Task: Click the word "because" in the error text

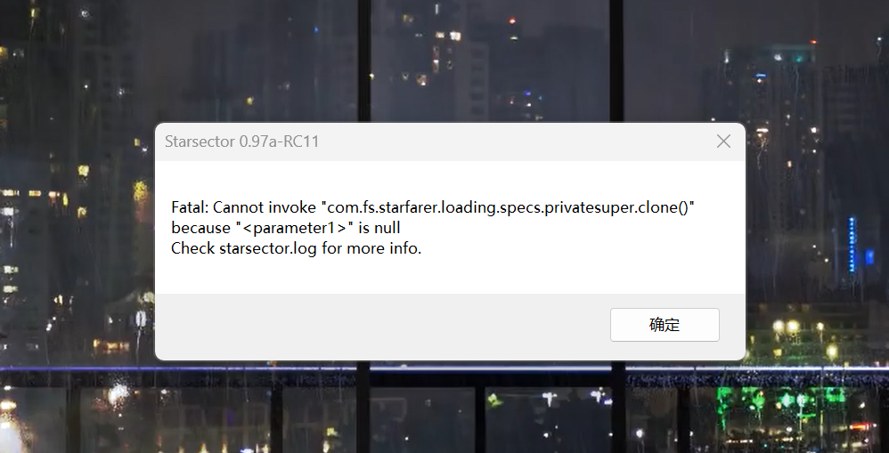Action: click(200, 228)
